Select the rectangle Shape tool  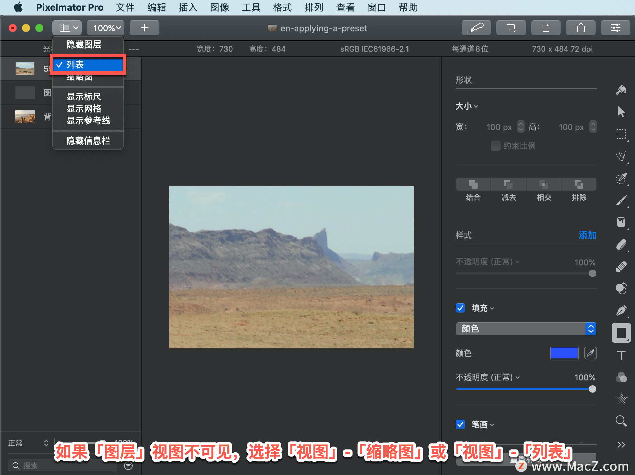pos(621,333)
